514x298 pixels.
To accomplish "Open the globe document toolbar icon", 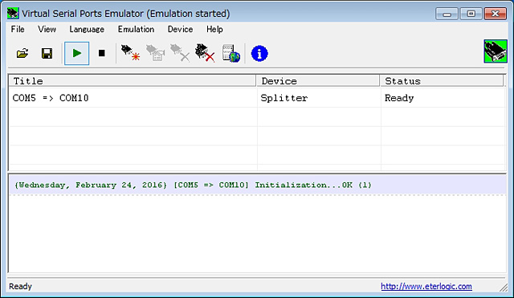I will click(x=230, y=53).
